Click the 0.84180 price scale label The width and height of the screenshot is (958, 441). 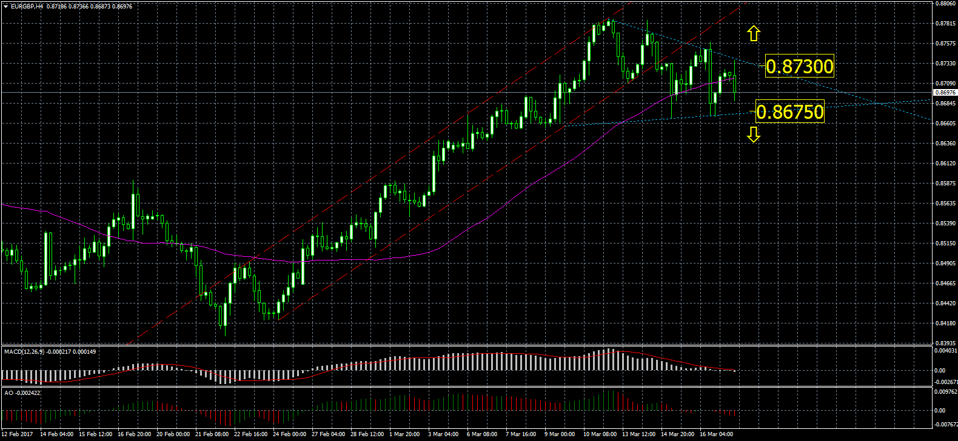click(946, 323)
